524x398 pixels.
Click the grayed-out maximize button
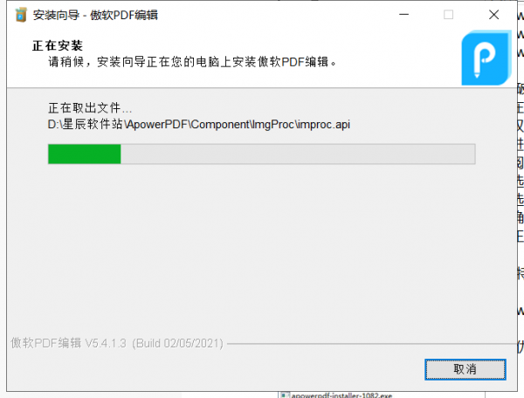pos(449,15)
